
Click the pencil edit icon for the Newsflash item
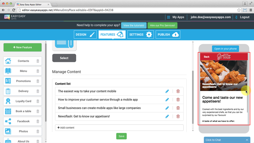click(x=167, y=117)
